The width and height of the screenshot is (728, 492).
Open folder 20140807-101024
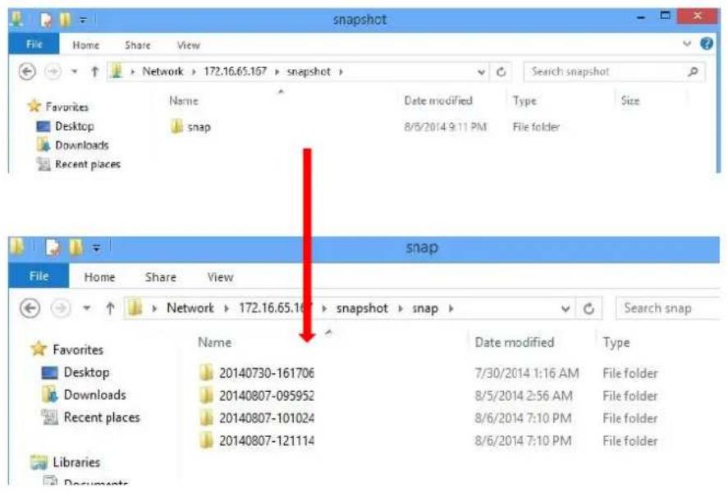point(266,418)
